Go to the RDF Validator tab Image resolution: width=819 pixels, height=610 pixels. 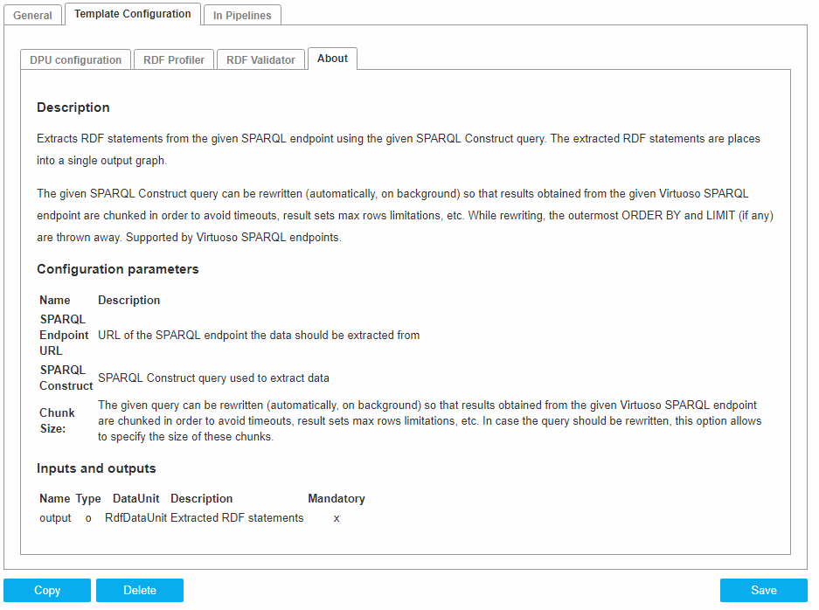point(261,60)
